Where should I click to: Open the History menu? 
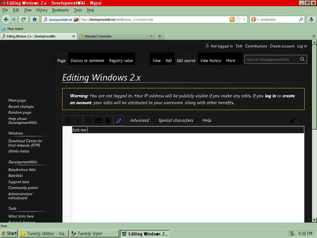click(x=42, y=10)
